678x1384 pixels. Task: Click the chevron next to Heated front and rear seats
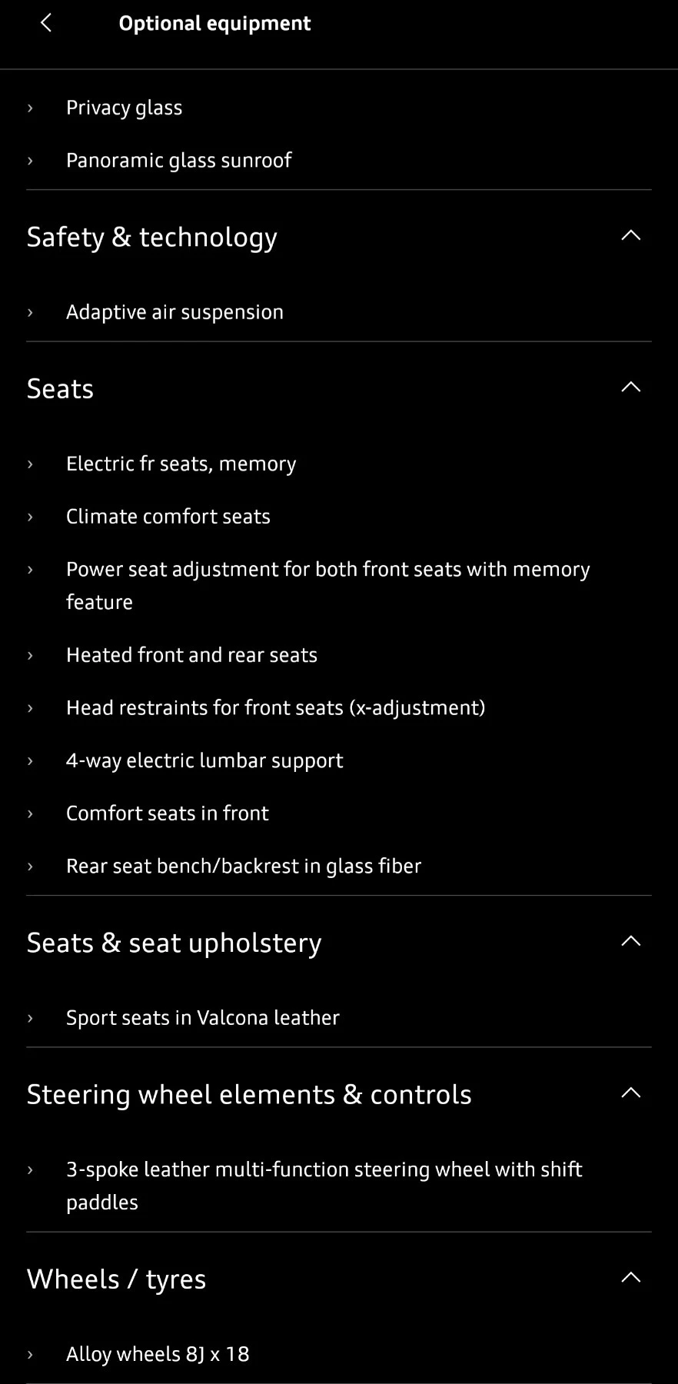30,654
